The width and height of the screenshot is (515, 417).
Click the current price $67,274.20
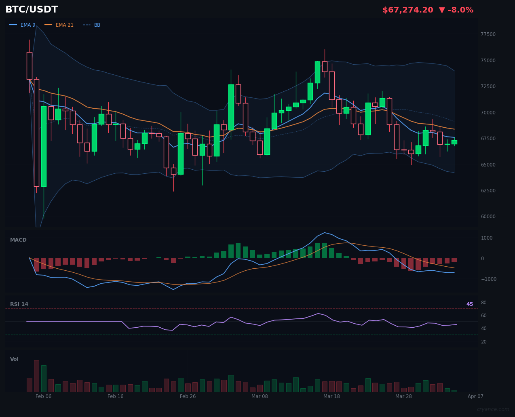[408, 10]
